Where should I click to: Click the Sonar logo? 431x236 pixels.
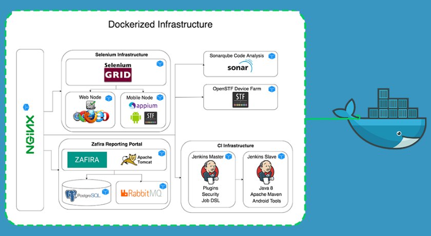coord(240,66)
